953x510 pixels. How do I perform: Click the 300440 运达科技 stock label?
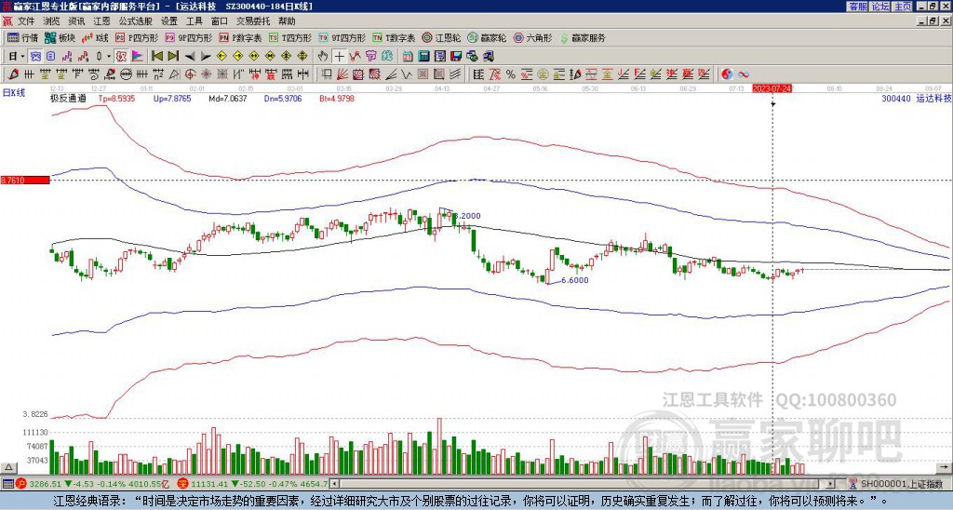pos(917,98)
